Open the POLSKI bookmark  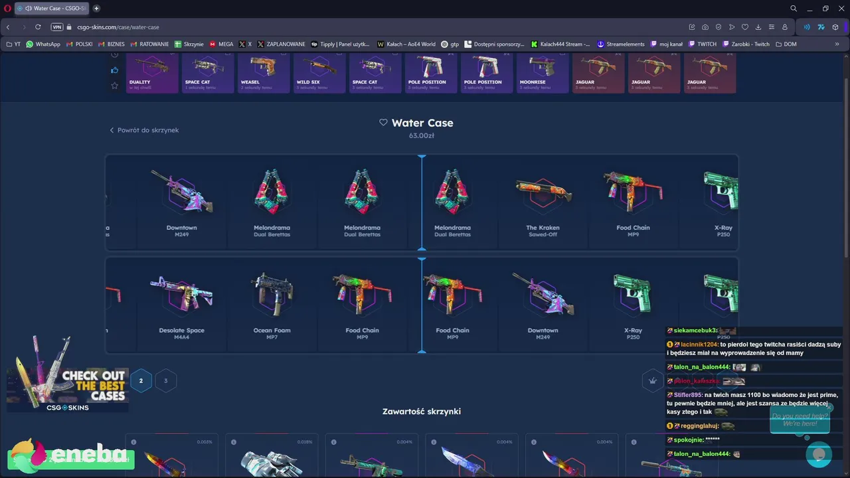(x=80, y=44)
